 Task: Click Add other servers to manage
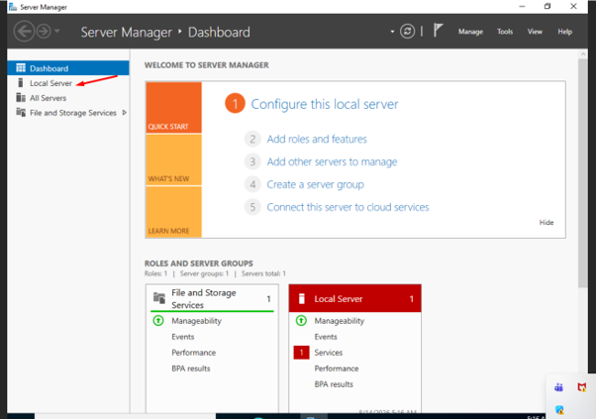pyautogui.click(x=332, y=162)
